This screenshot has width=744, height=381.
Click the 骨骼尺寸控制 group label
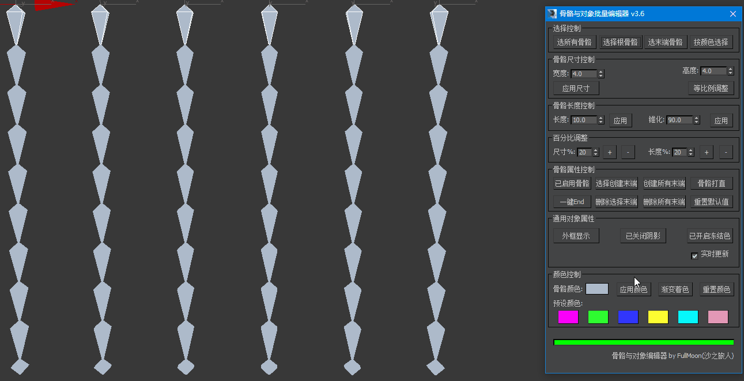click(x=574, y=59)
